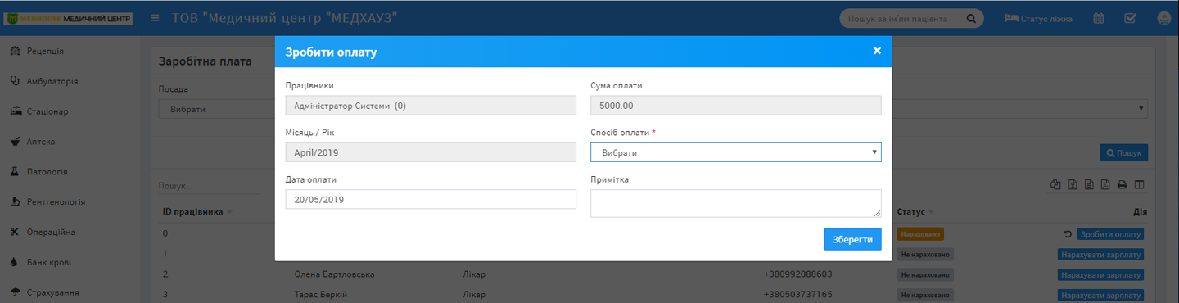
Task: Click the MEDHOUSE logo
Action: 68,18
